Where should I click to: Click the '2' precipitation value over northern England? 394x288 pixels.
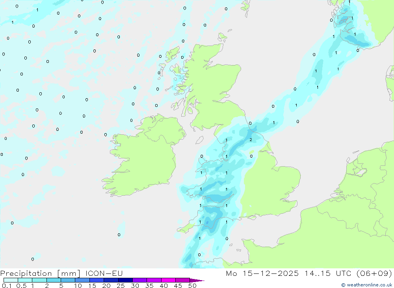click(x=251, y=139)
